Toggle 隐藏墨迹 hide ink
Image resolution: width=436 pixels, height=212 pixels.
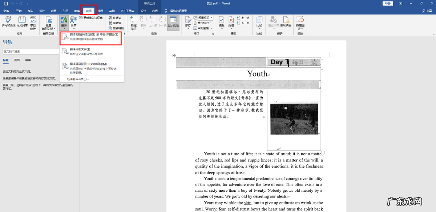299,23
